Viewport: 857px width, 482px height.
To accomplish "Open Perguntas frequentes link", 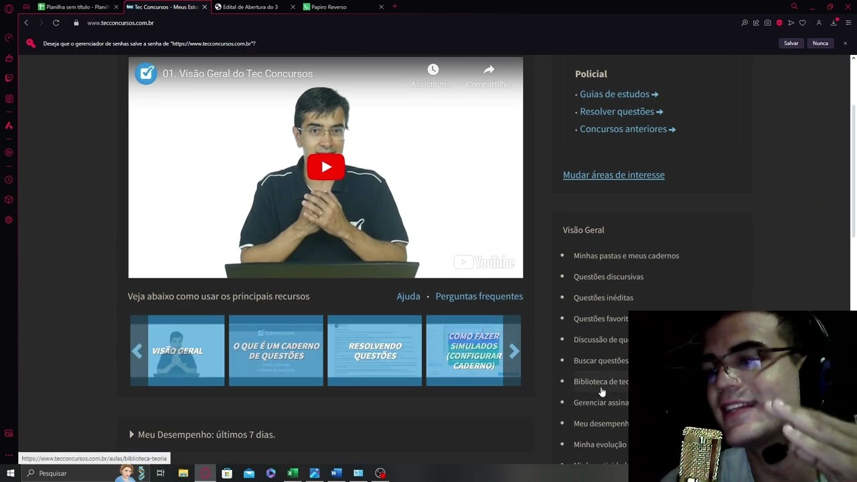I will [x=479, y=296].
